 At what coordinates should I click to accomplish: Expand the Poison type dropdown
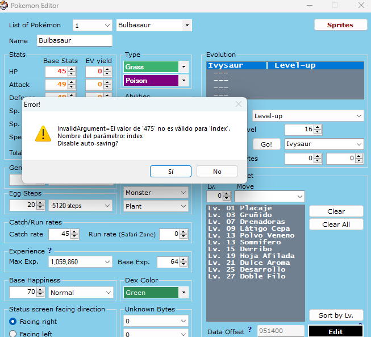click(x=183, y=81)
